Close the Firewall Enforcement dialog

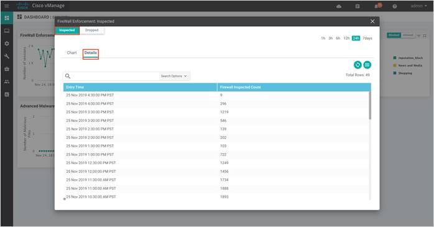pos(372,21)
